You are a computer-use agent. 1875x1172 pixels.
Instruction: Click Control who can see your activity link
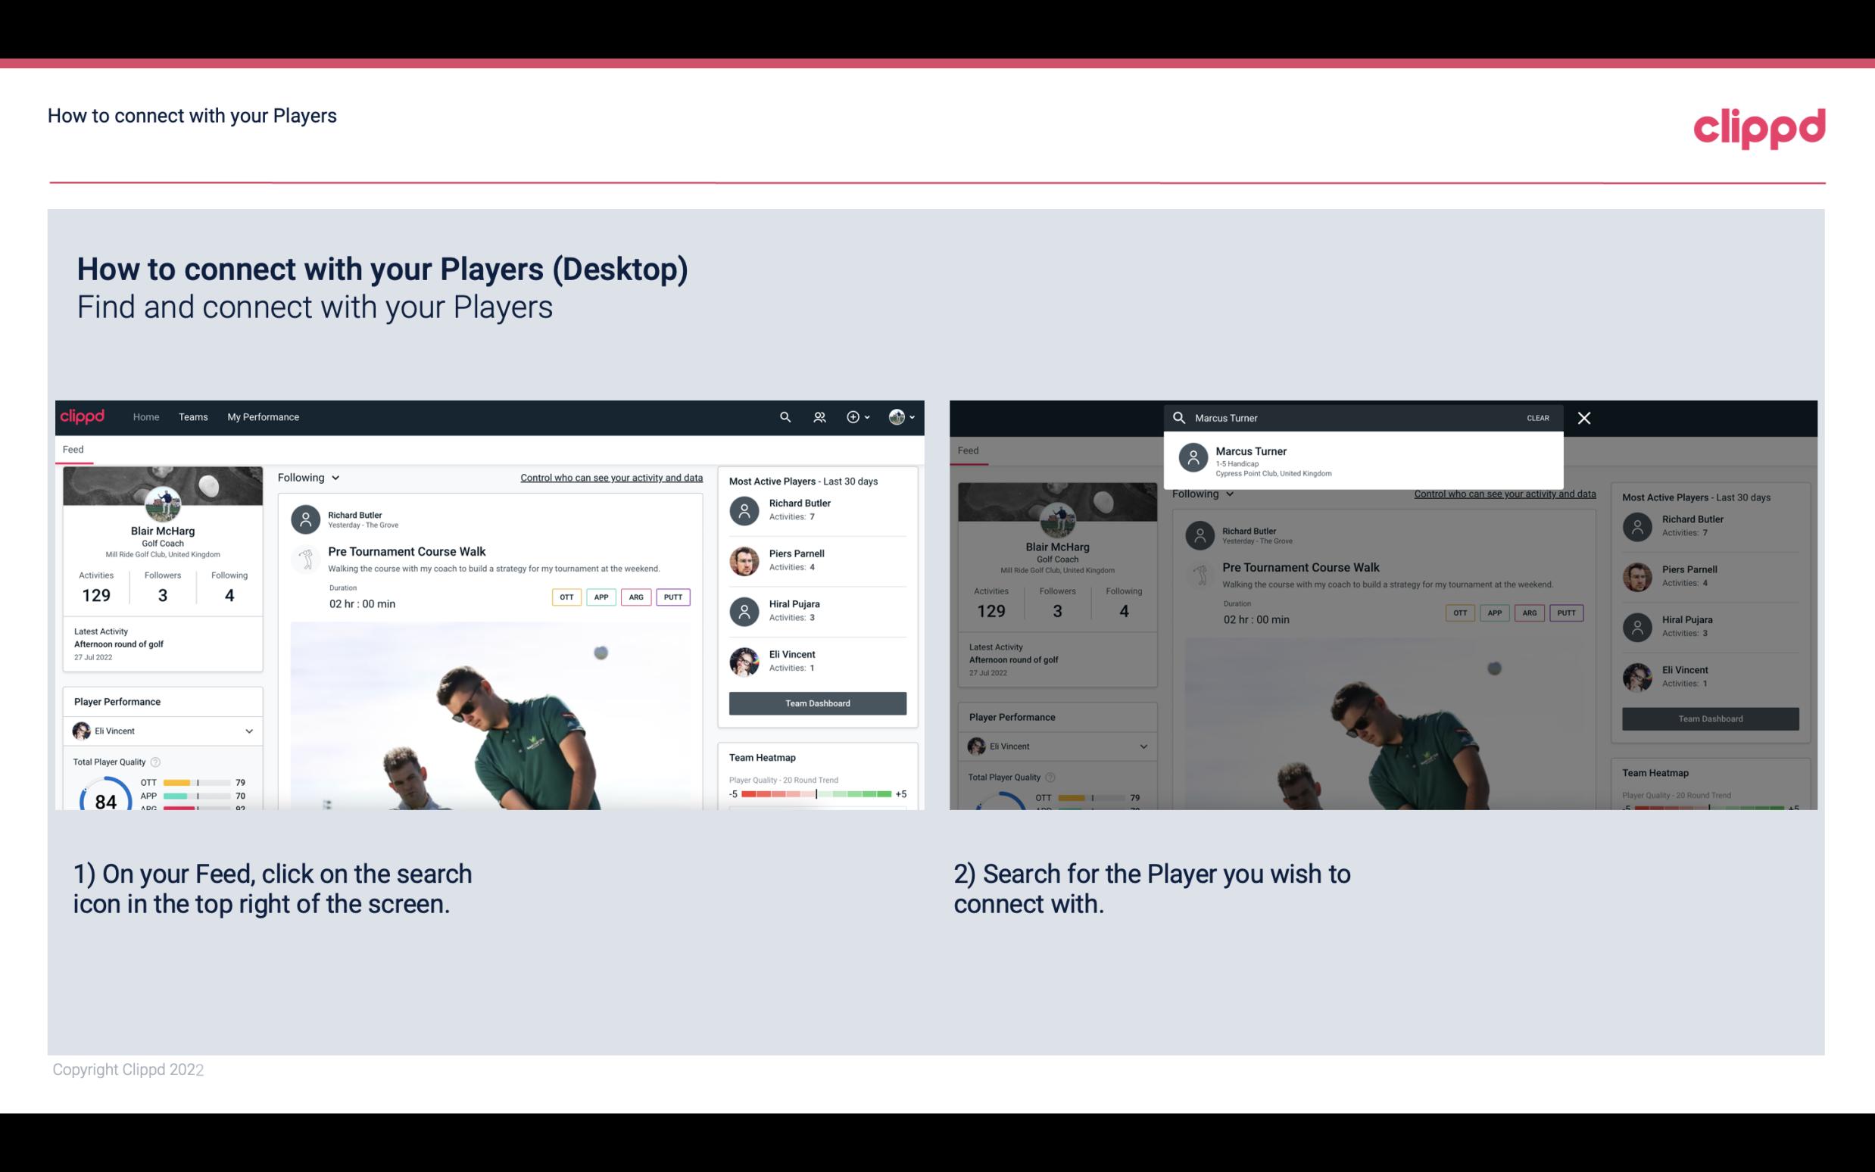click(612, 478)
